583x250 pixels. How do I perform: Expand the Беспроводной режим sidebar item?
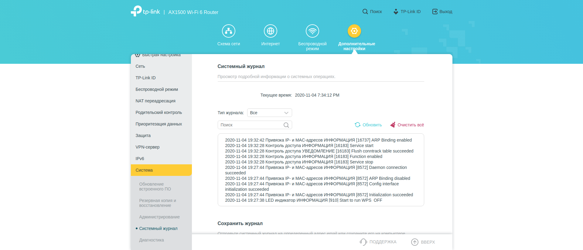coord(157,89)
